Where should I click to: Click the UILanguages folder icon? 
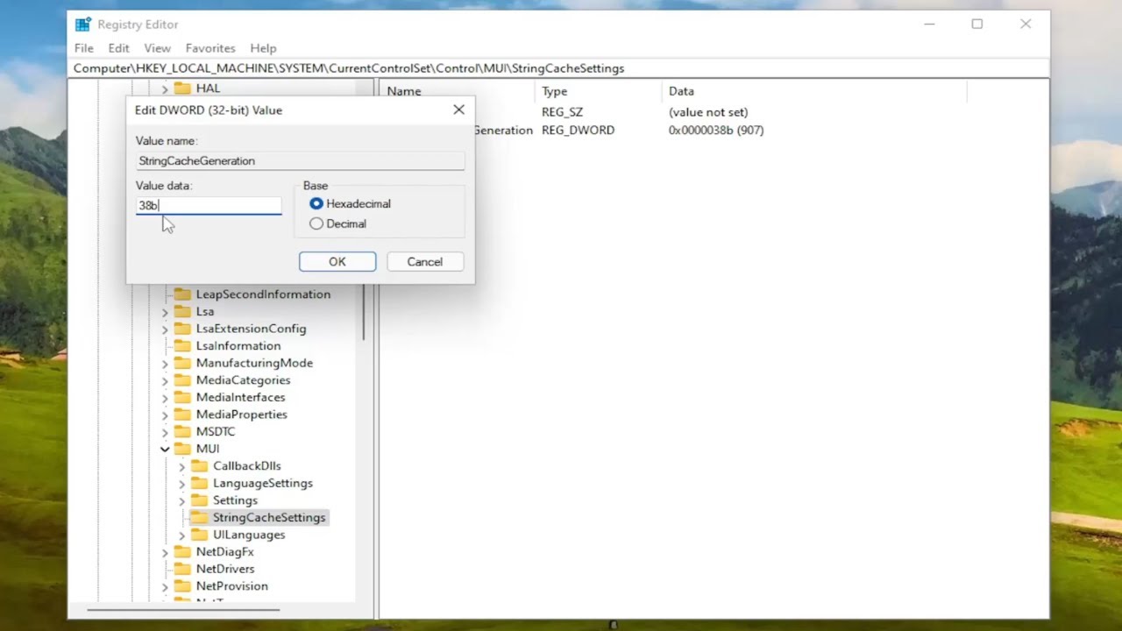(200, 534)
